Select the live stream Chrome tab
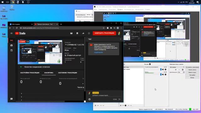The height and width of the screenshot is (113, 201). click(x=46, y=24)
